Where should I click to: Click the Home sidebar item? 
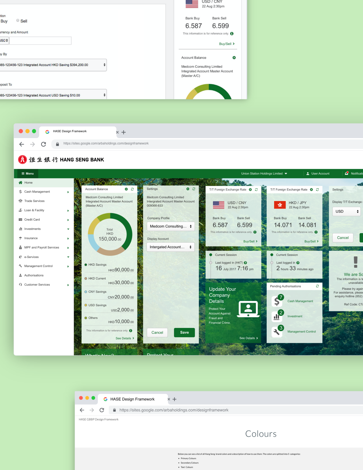point(44,183)
